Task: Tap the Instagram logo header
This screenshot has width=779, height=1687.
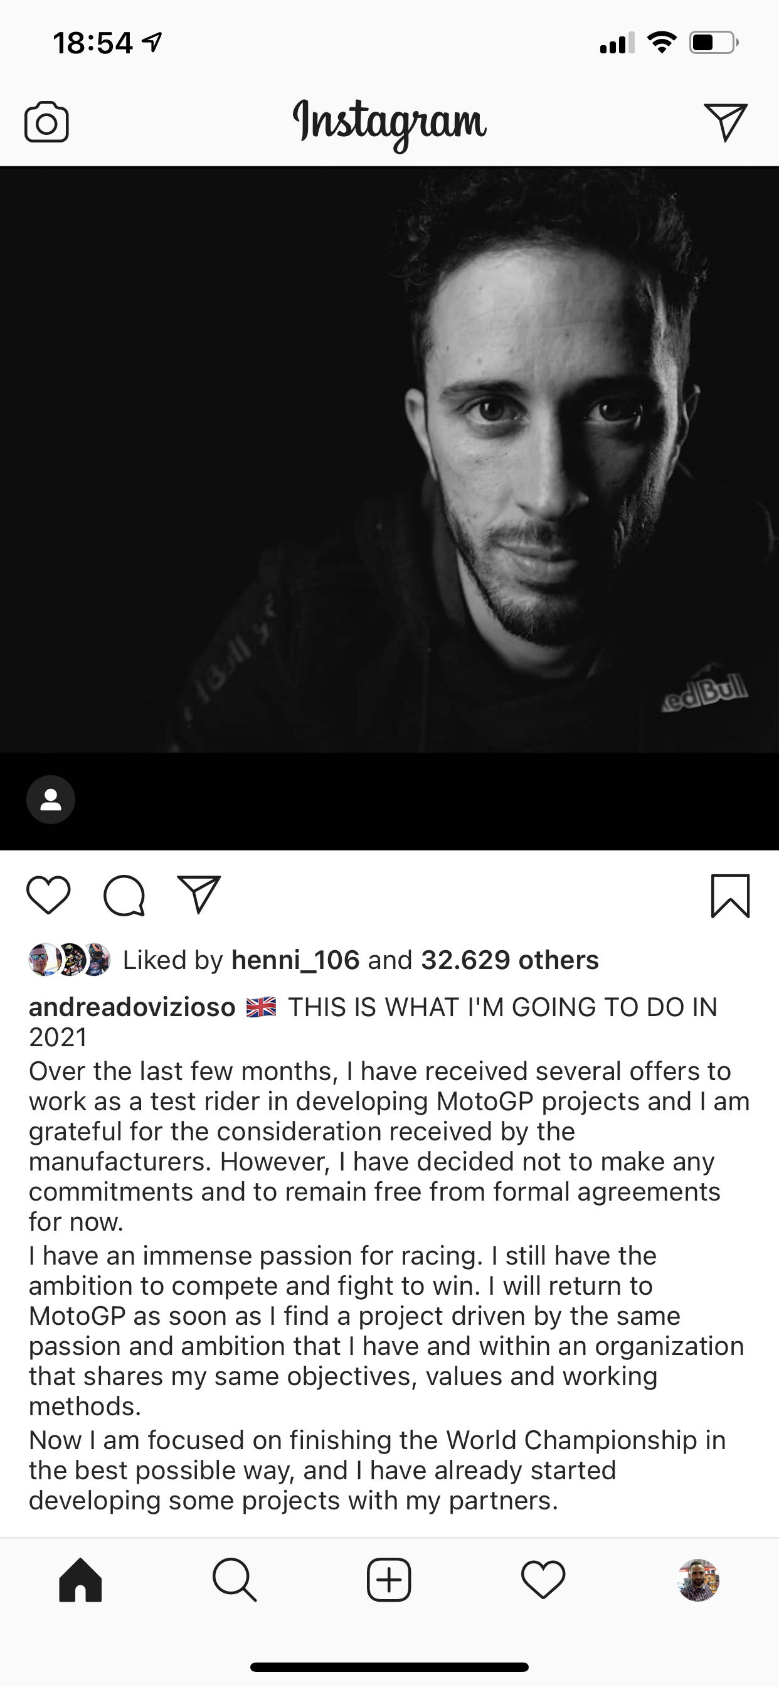Action: pyautogui.click(x=389, y=123)
